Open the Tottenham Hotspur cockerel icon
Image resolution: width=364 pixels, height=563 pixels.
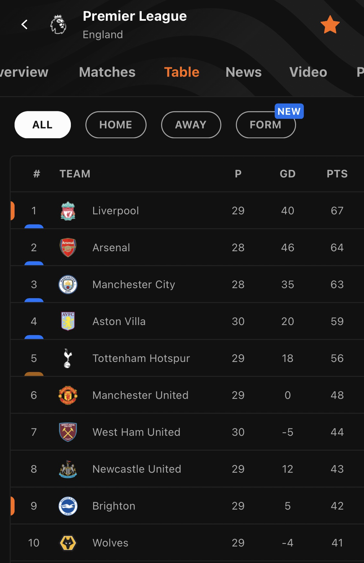pyautogui.click(x=67, y=358)
